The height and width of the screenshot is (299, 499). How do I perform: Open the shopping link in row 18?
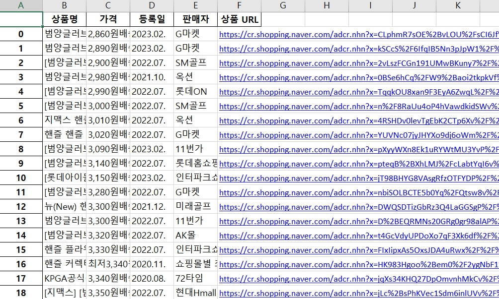(359, 293)
